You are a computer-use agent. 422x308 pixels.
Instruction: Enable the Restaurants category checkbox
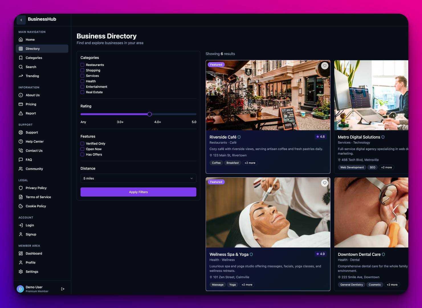[82, 65]
